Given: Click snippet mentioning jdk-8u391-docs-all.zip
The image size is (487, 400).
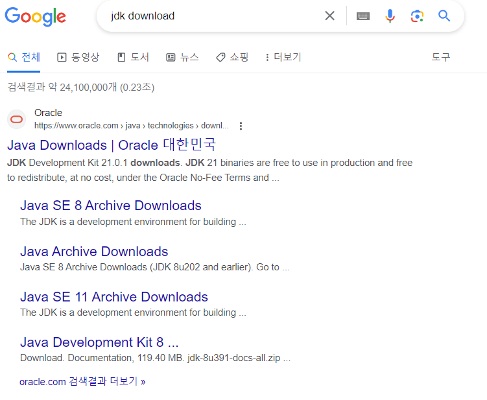Looking at the screenshot, I should coord(155,358).
